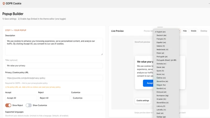Screen dimensions: 210x118
Task: Choose Română (ro) language
Action: click(166, 88)
